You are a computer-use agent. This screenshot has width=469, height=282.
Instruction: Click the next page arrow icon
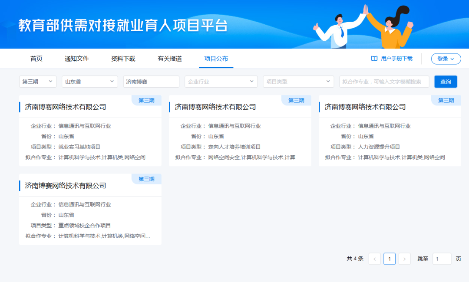coord(404,259)
